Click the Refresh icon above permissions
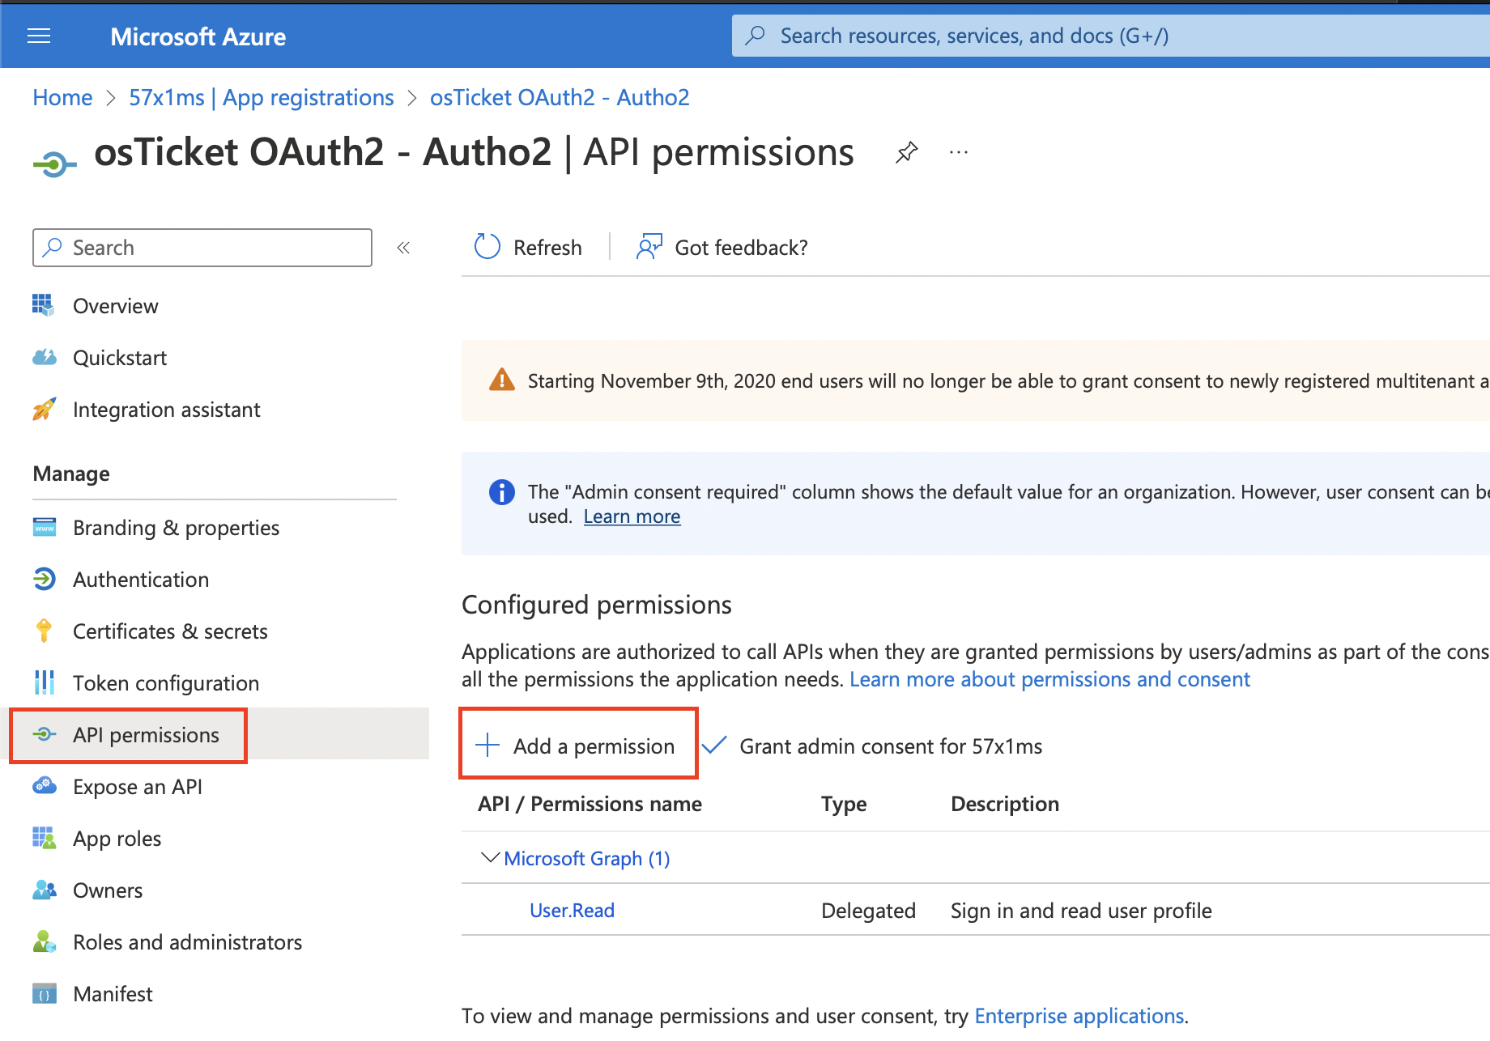 pos(487,247)
